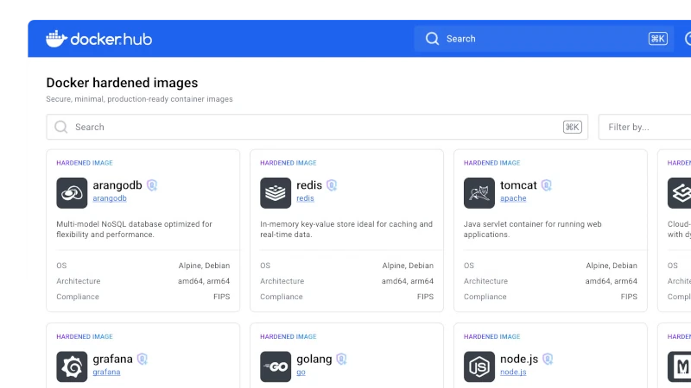This screenshot has height=388, width=691.
Task: Click the Architecture label on arangodb card
Action: [x=79, y=281]
